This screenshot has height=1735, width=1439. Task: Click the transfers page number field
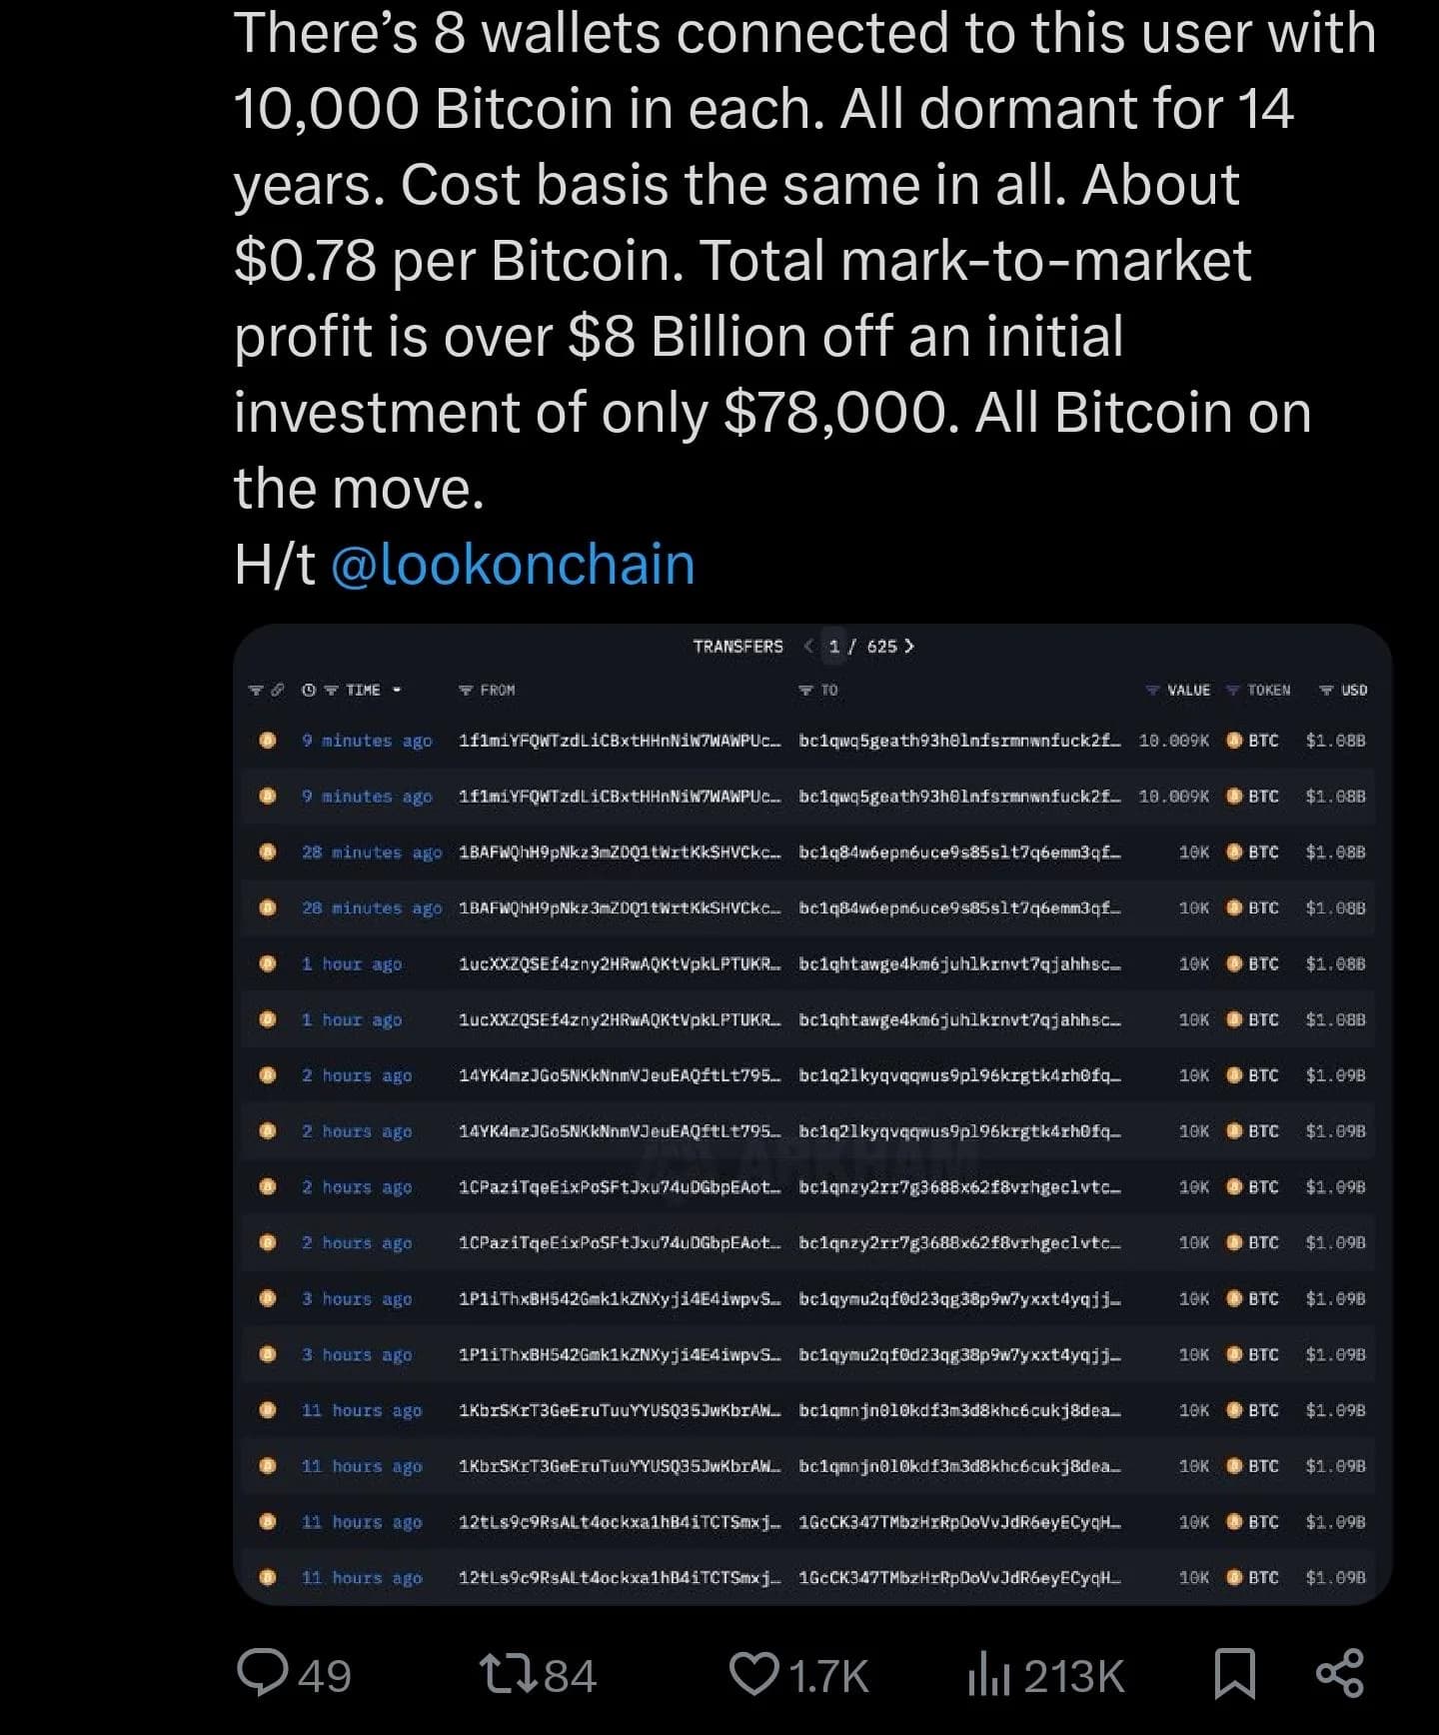[834, 646]
